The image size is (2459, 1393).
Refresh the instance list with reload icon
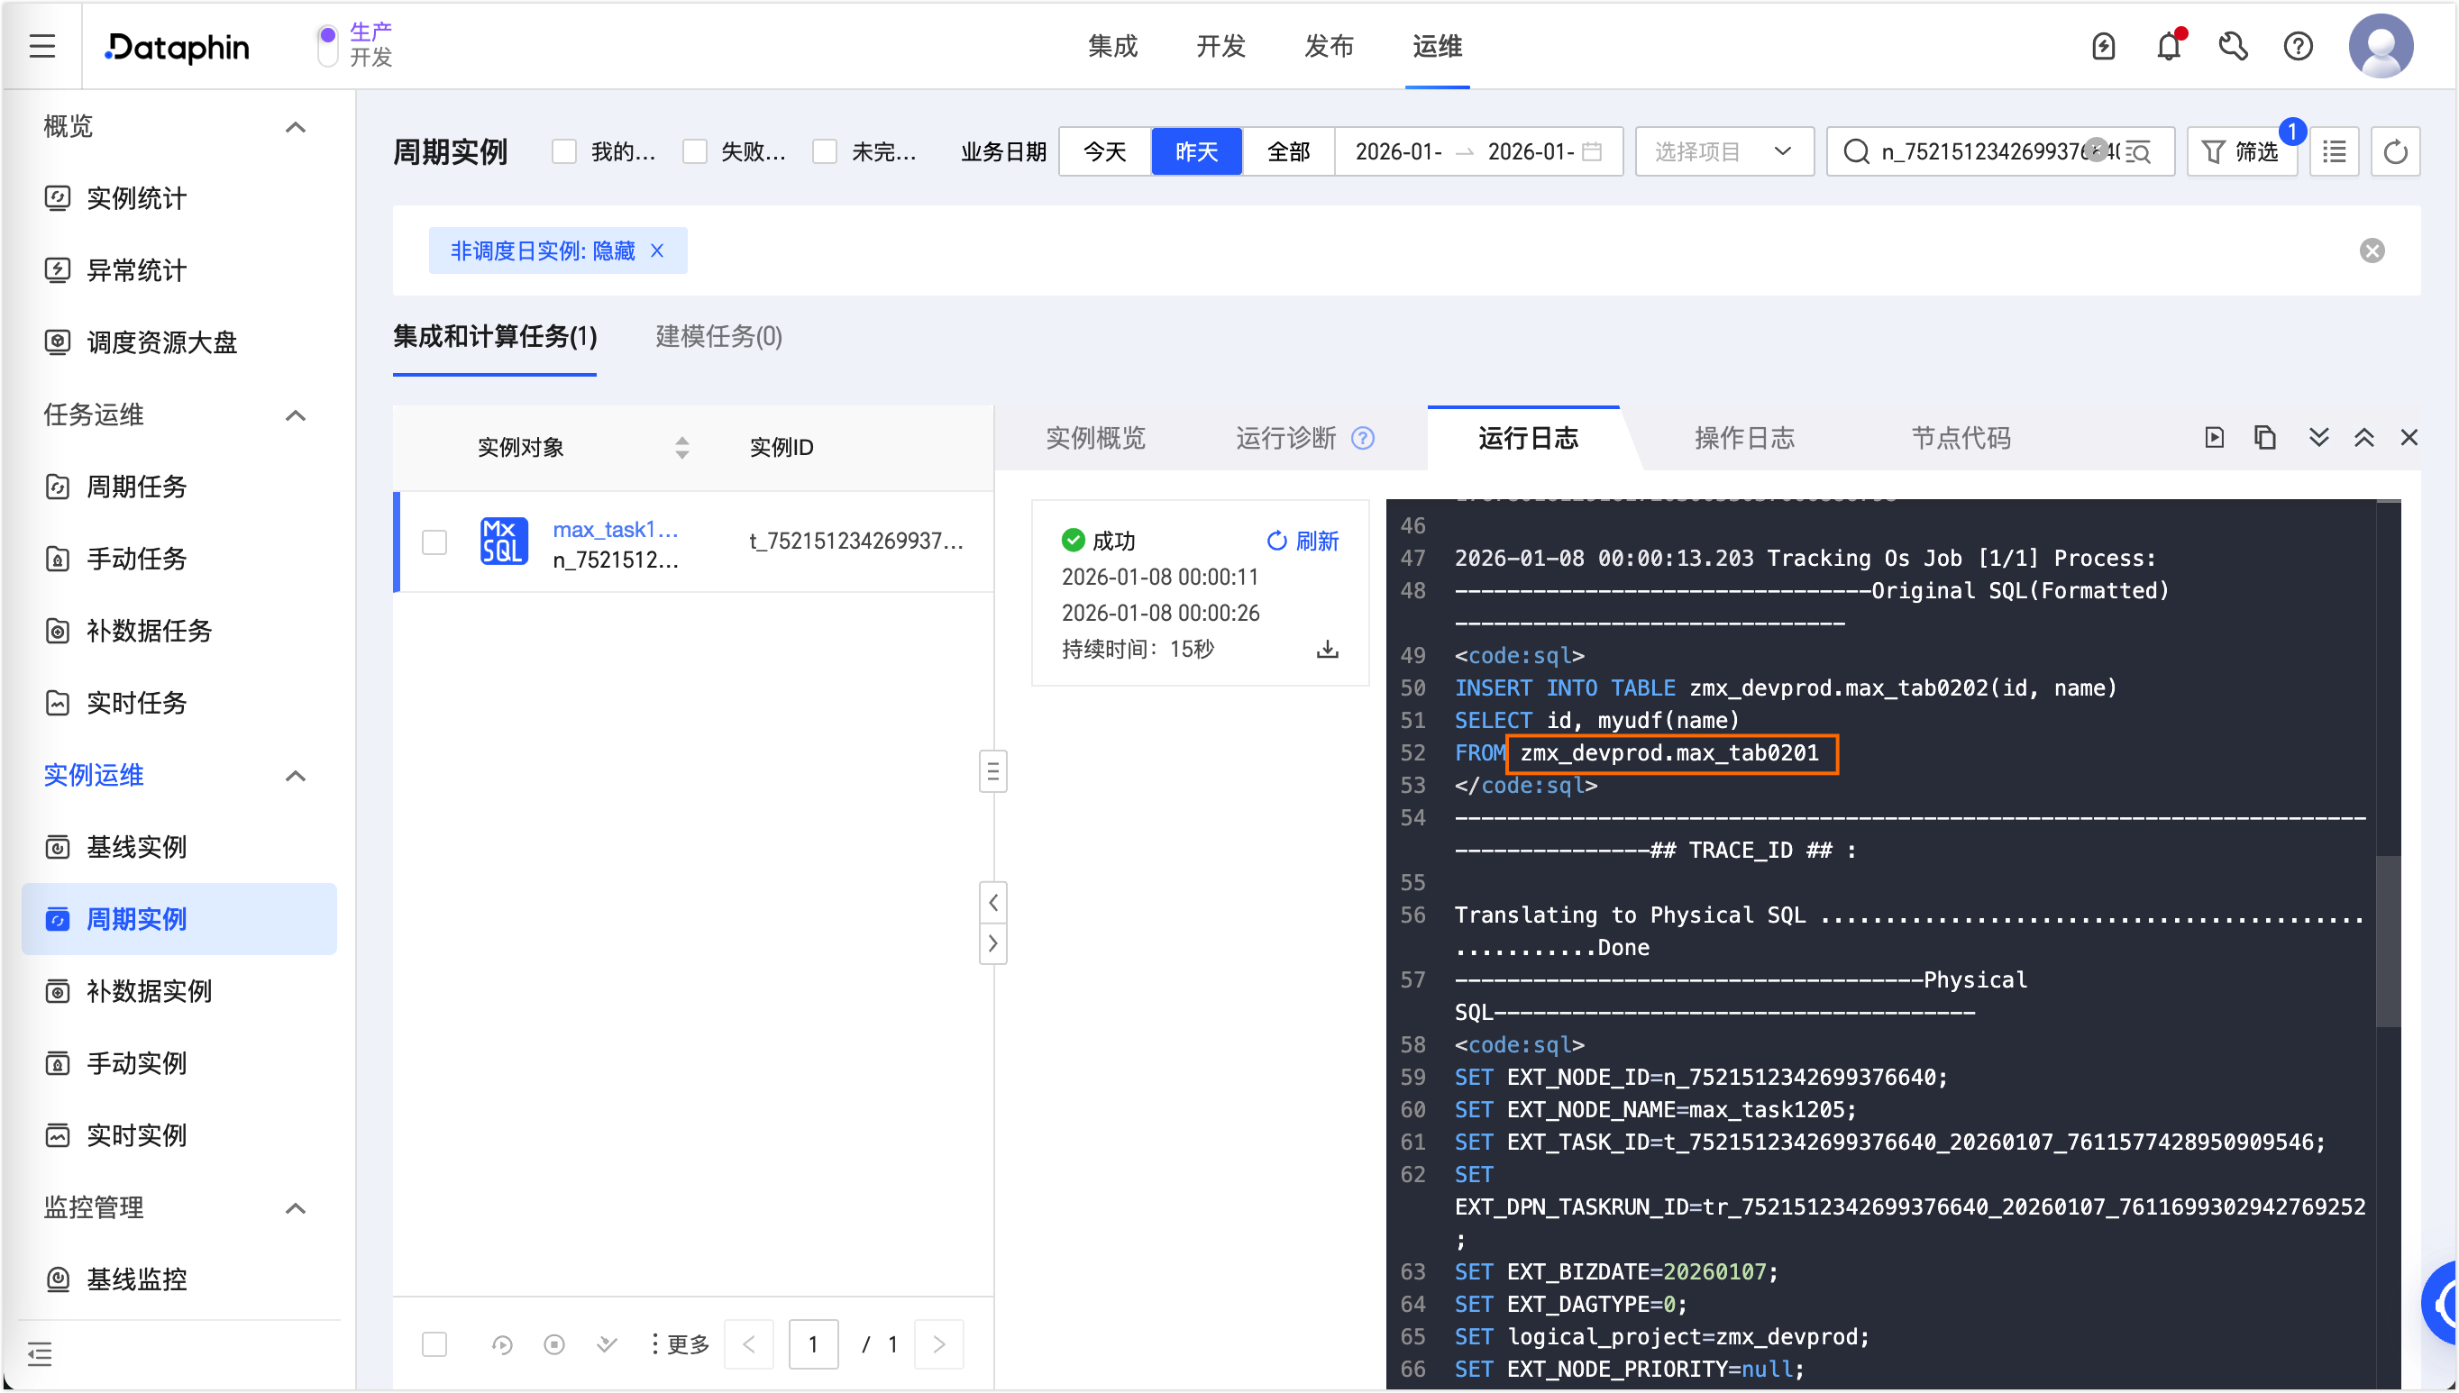point(2395,152)
